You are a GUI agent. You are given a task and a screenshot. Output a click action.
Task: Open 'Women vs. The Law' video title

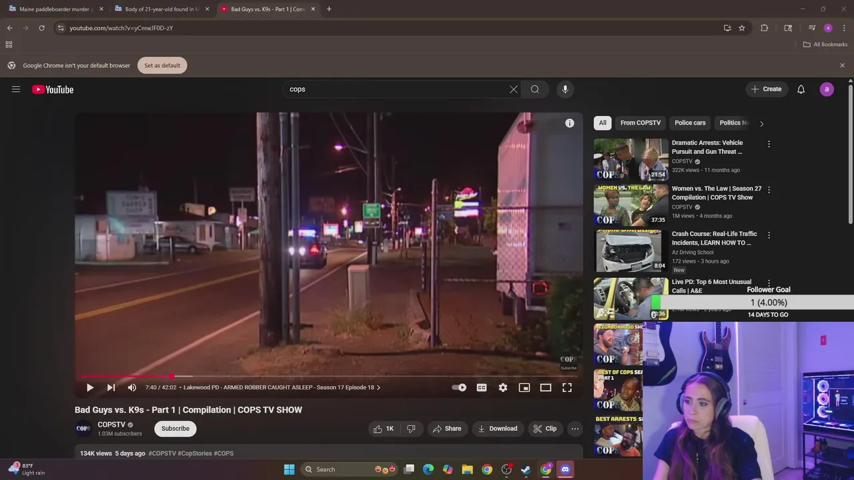(x=717, y=193)
